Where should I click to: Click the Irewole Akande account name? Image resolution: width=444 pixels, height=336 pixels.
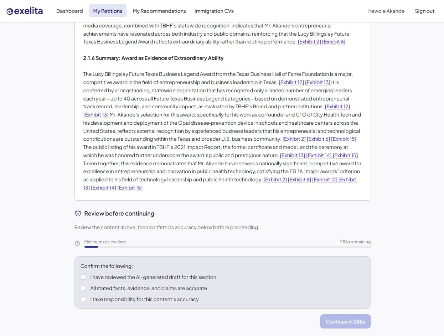(386, 11)
